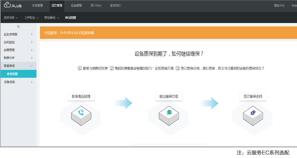Click the EC Plus cloud logo

click(12, 6)
